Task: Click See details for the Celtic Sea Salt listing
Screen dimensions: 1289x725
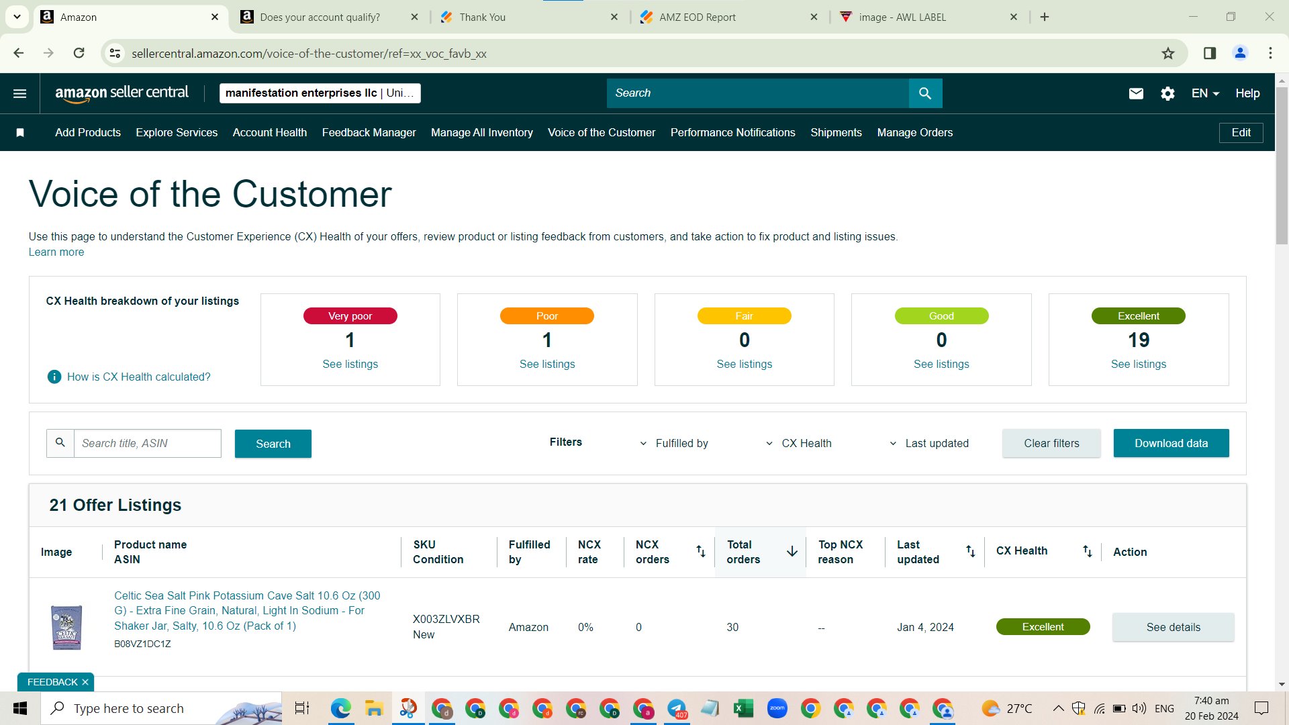Action: pos(1173,627)
